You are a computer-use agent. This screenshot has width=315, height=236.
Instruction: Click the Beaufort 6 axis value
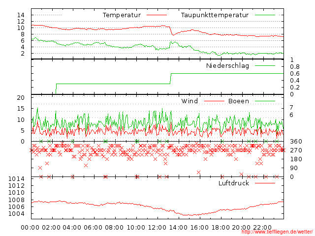[x=291, y=115]
